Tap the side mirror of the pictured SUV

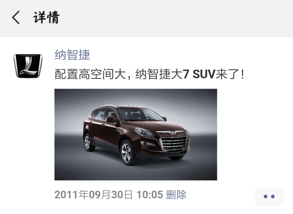[112, 119]
